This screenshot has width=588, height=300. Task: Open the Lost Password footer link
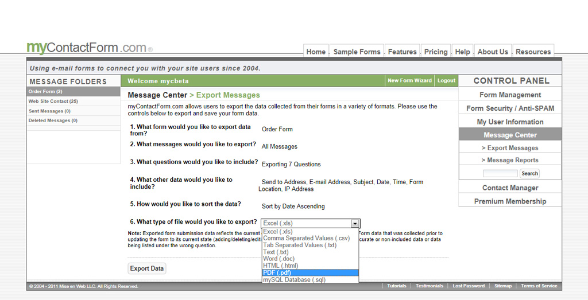click(x=469, y=286)
